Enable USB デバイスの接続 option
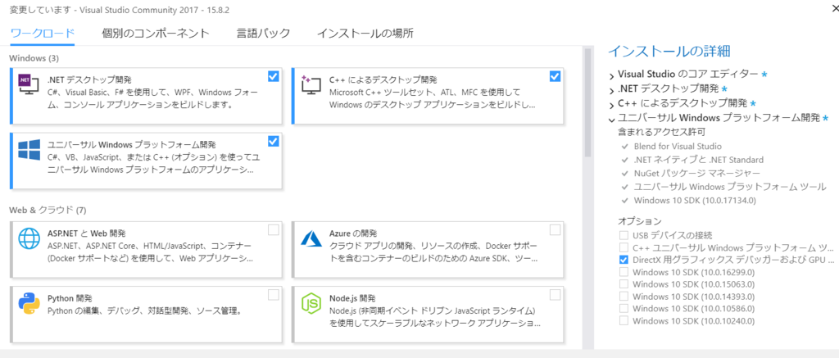The width and height of the screenshot is (839, 358). pos(624,235)
